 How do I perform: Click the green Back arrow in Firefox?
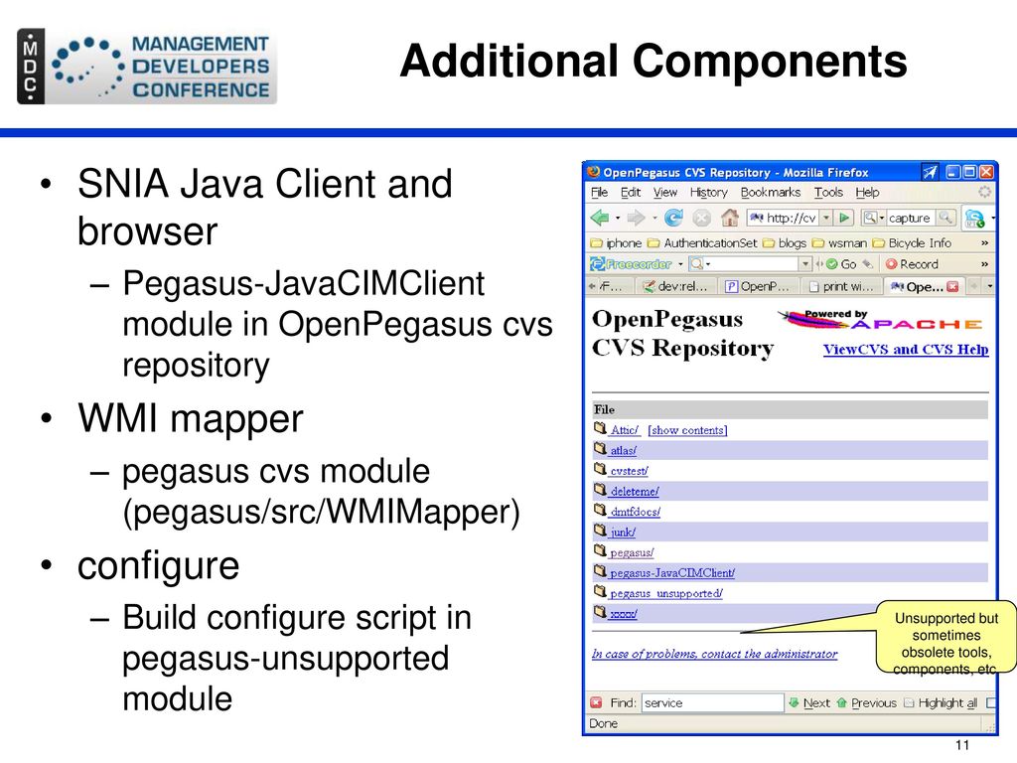(x=599, y=218)
